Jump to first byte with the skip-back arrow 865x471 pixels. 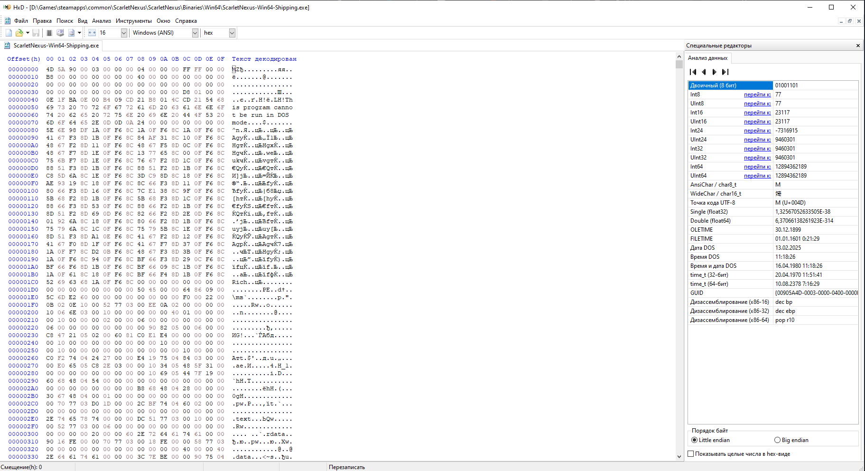(693, 72)
